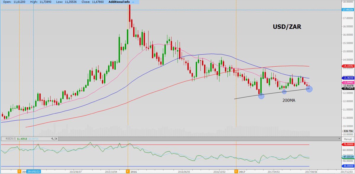The image size is (355, 174).
Task: Click the 17.49159 price level tag
Action: [348, 10]
